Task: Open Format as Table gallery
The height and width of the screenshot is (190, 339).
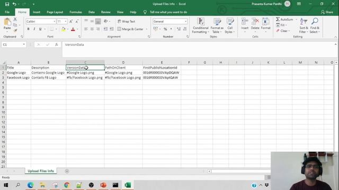Action: (x=217, y=25)
